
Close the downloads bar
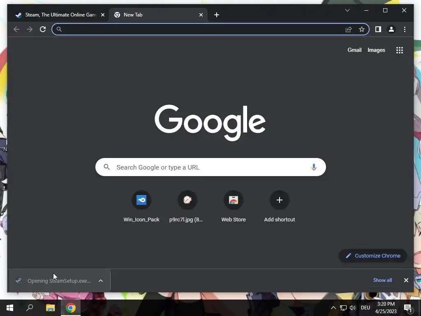tap(406, 280)
